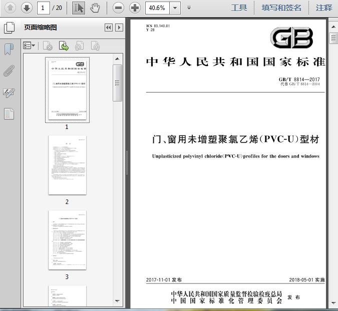Screen dimensions: 338x311
Task: Collapse the thumbnails panel with double-arrow button
Action: [109, 27]
